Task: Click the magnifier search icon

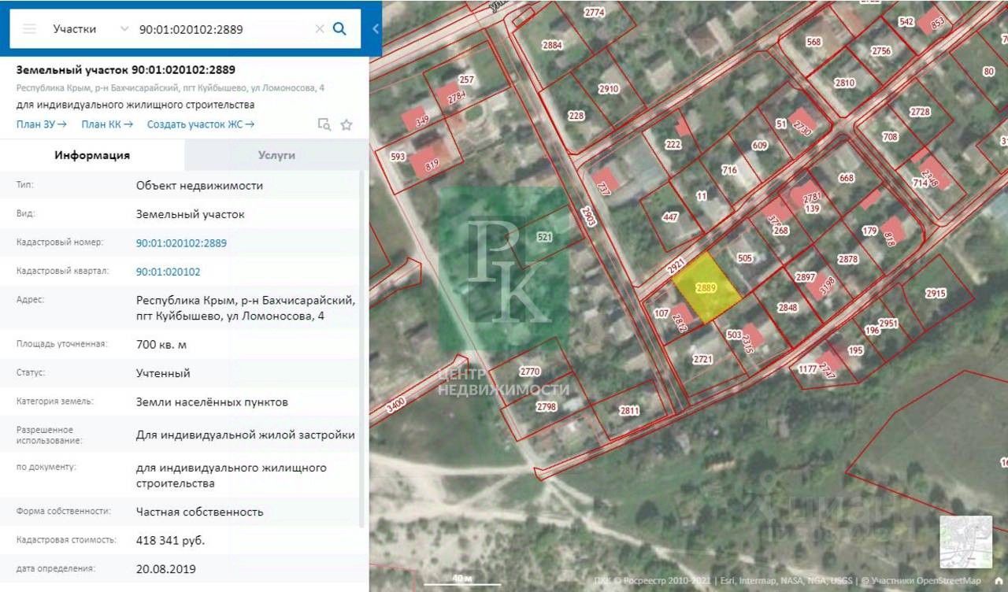Action: 339,29
